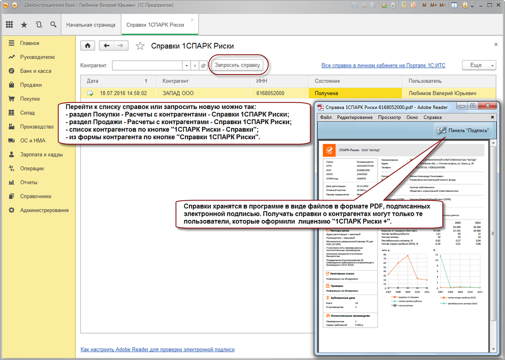The height and width of the screenshot is (360, 505).
Task: Close the Справки 1СПАРК Риски form
Action: click(495, 44)
